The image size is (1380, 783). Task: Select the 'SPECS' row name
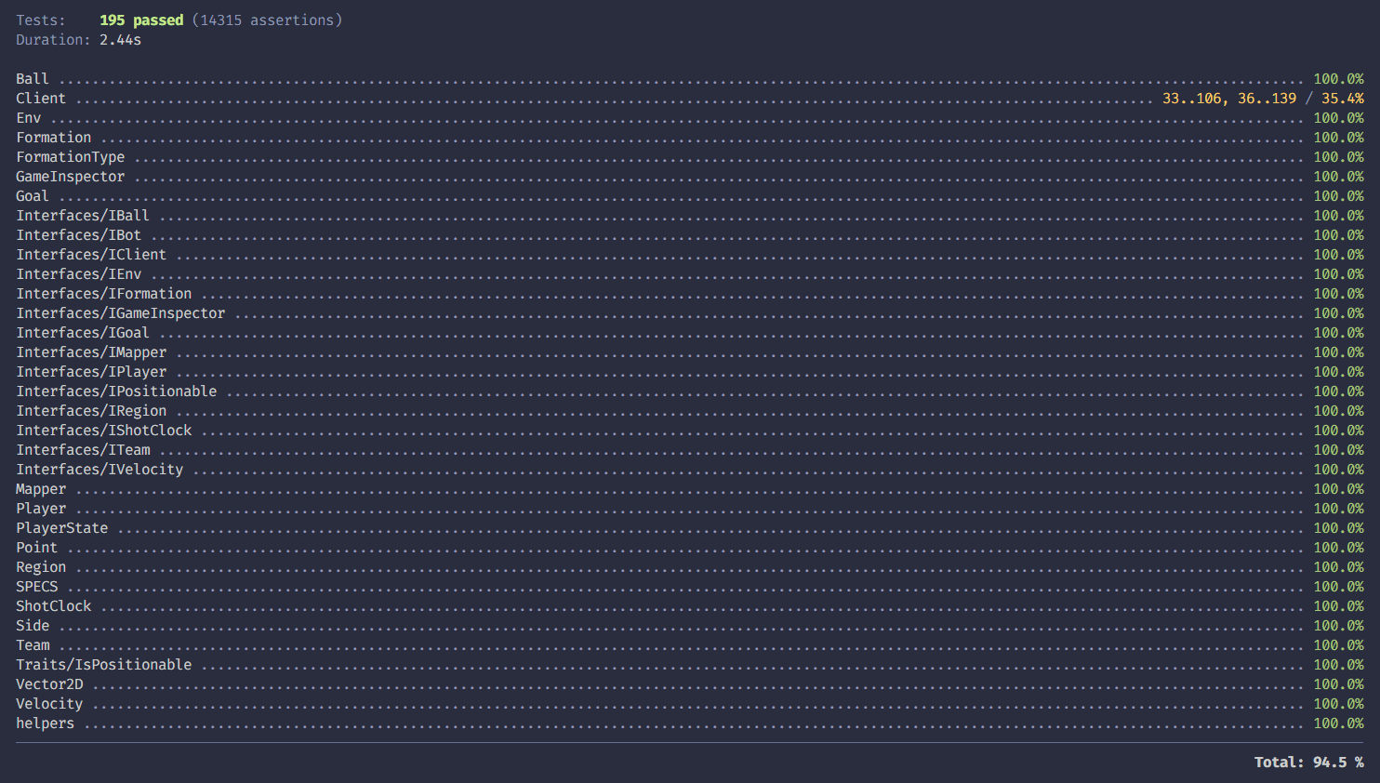(x=37, y=587)
